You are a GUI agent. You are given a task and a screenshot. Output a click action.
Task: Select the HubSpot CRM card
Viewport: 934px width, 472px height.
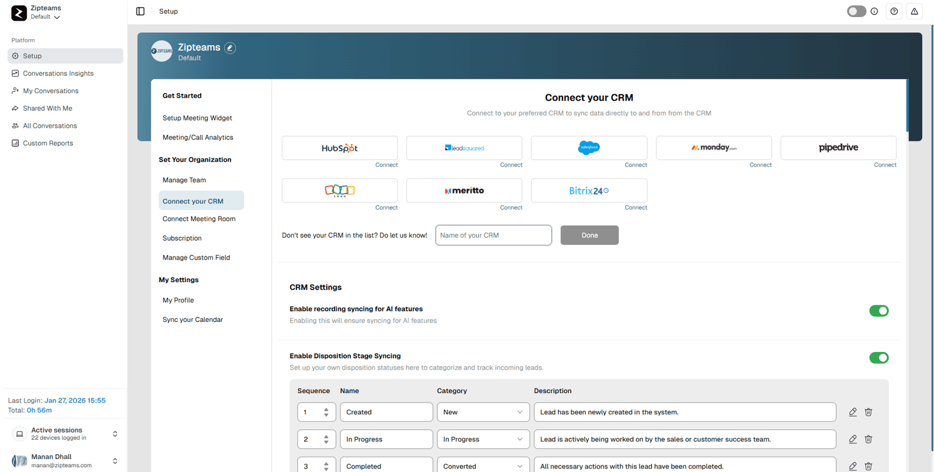click(339, 148)
